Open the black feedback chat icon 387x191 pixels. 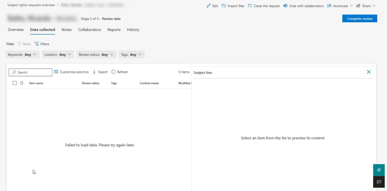(x=379, y=182)
